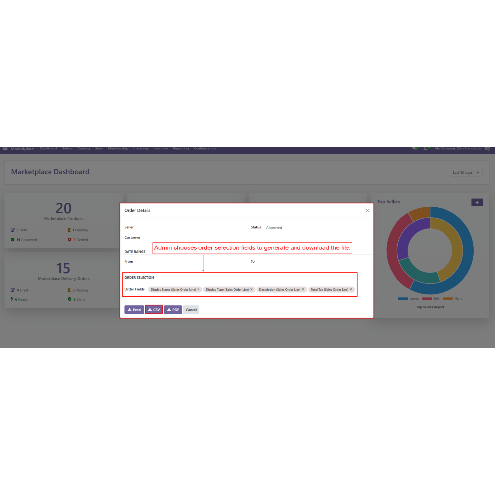Toggle John in the chart legend

pyautogui.click(x=432, y=299)
